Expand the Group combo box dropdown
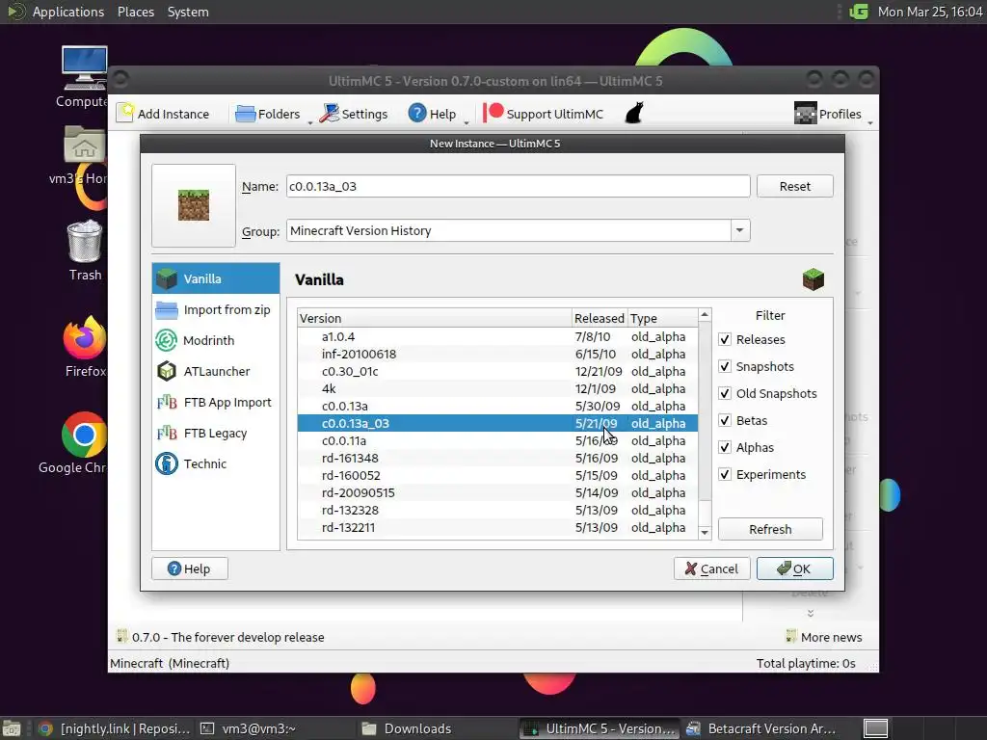Screen dimensions: 987x740 pos(740,230)
